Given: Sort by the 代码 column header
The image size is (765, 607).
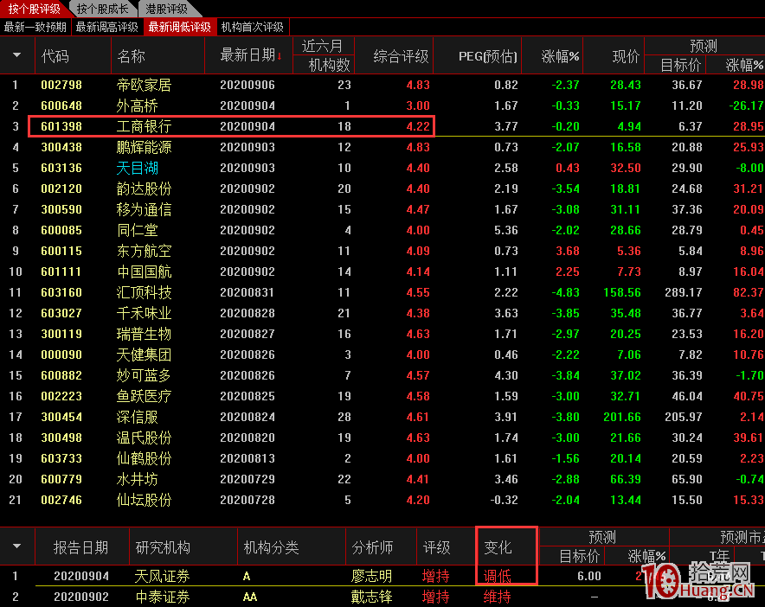Looking at the screenshot, I should 55,56.
